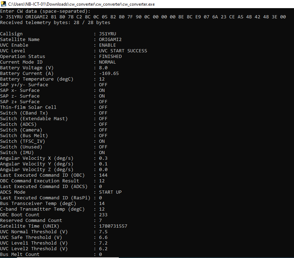Click the Operation Status value FINISHED
The width and height of the screenshot is (294, 258).
click(x=110, y=57)
